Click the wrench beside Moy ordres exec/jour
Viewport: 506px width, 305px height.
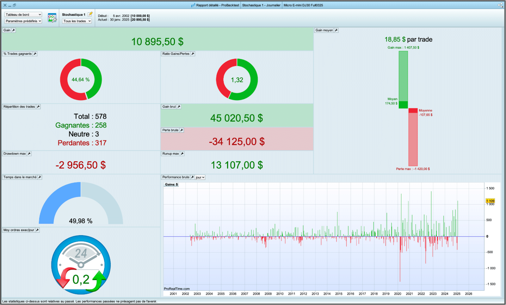(37, 230)
